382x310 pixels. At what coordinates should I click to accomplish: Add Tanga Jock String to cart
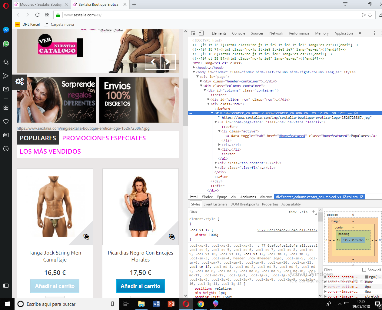(x=55, y=286)
